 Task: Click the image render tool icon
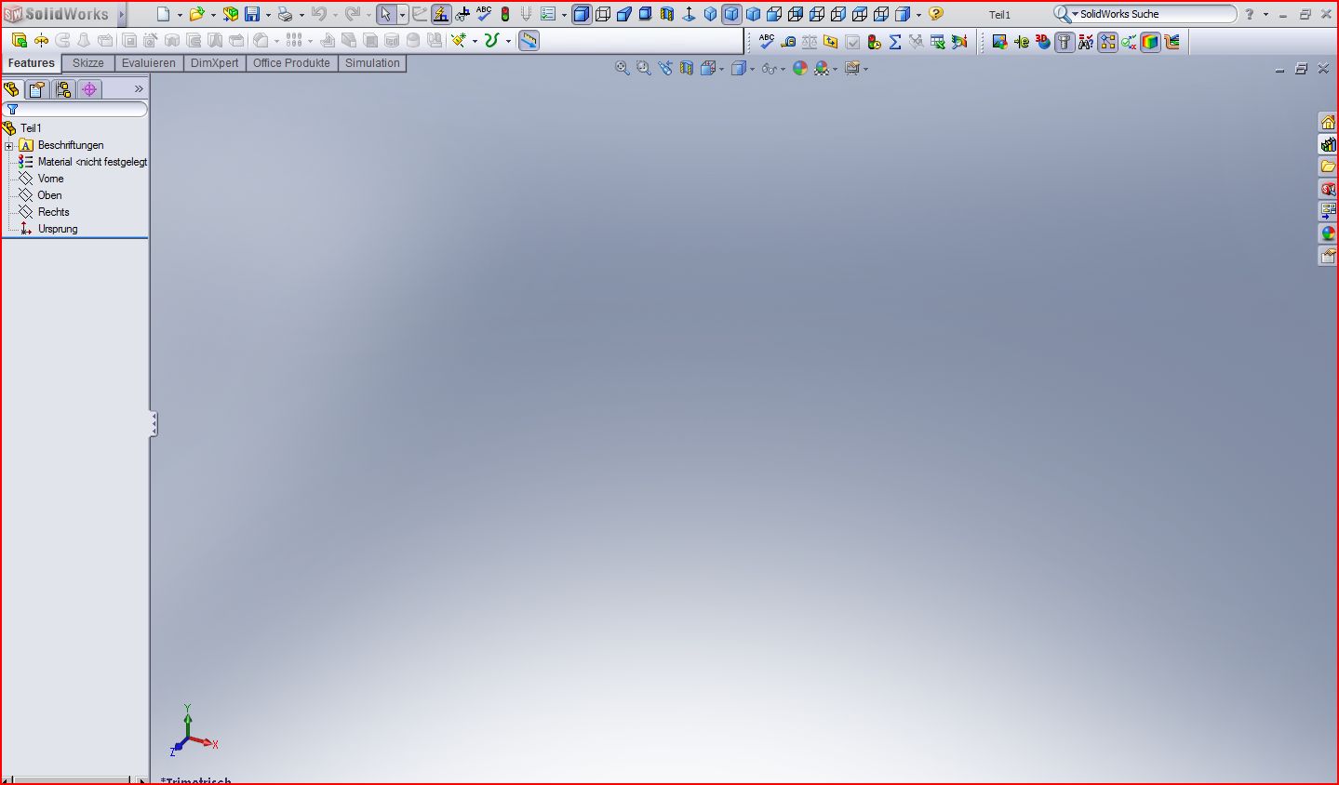click(999, 42)
